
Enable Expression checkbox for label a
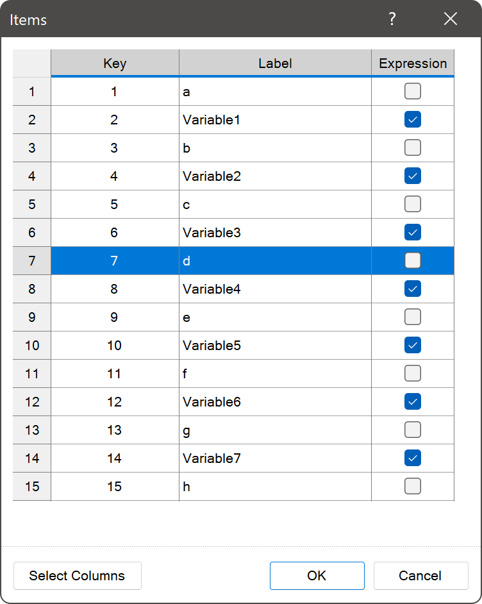click(x=412, y=91)
